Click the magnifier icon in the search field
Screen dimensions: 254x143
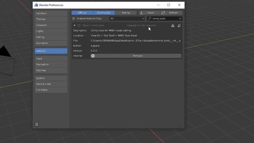(150, 19)
